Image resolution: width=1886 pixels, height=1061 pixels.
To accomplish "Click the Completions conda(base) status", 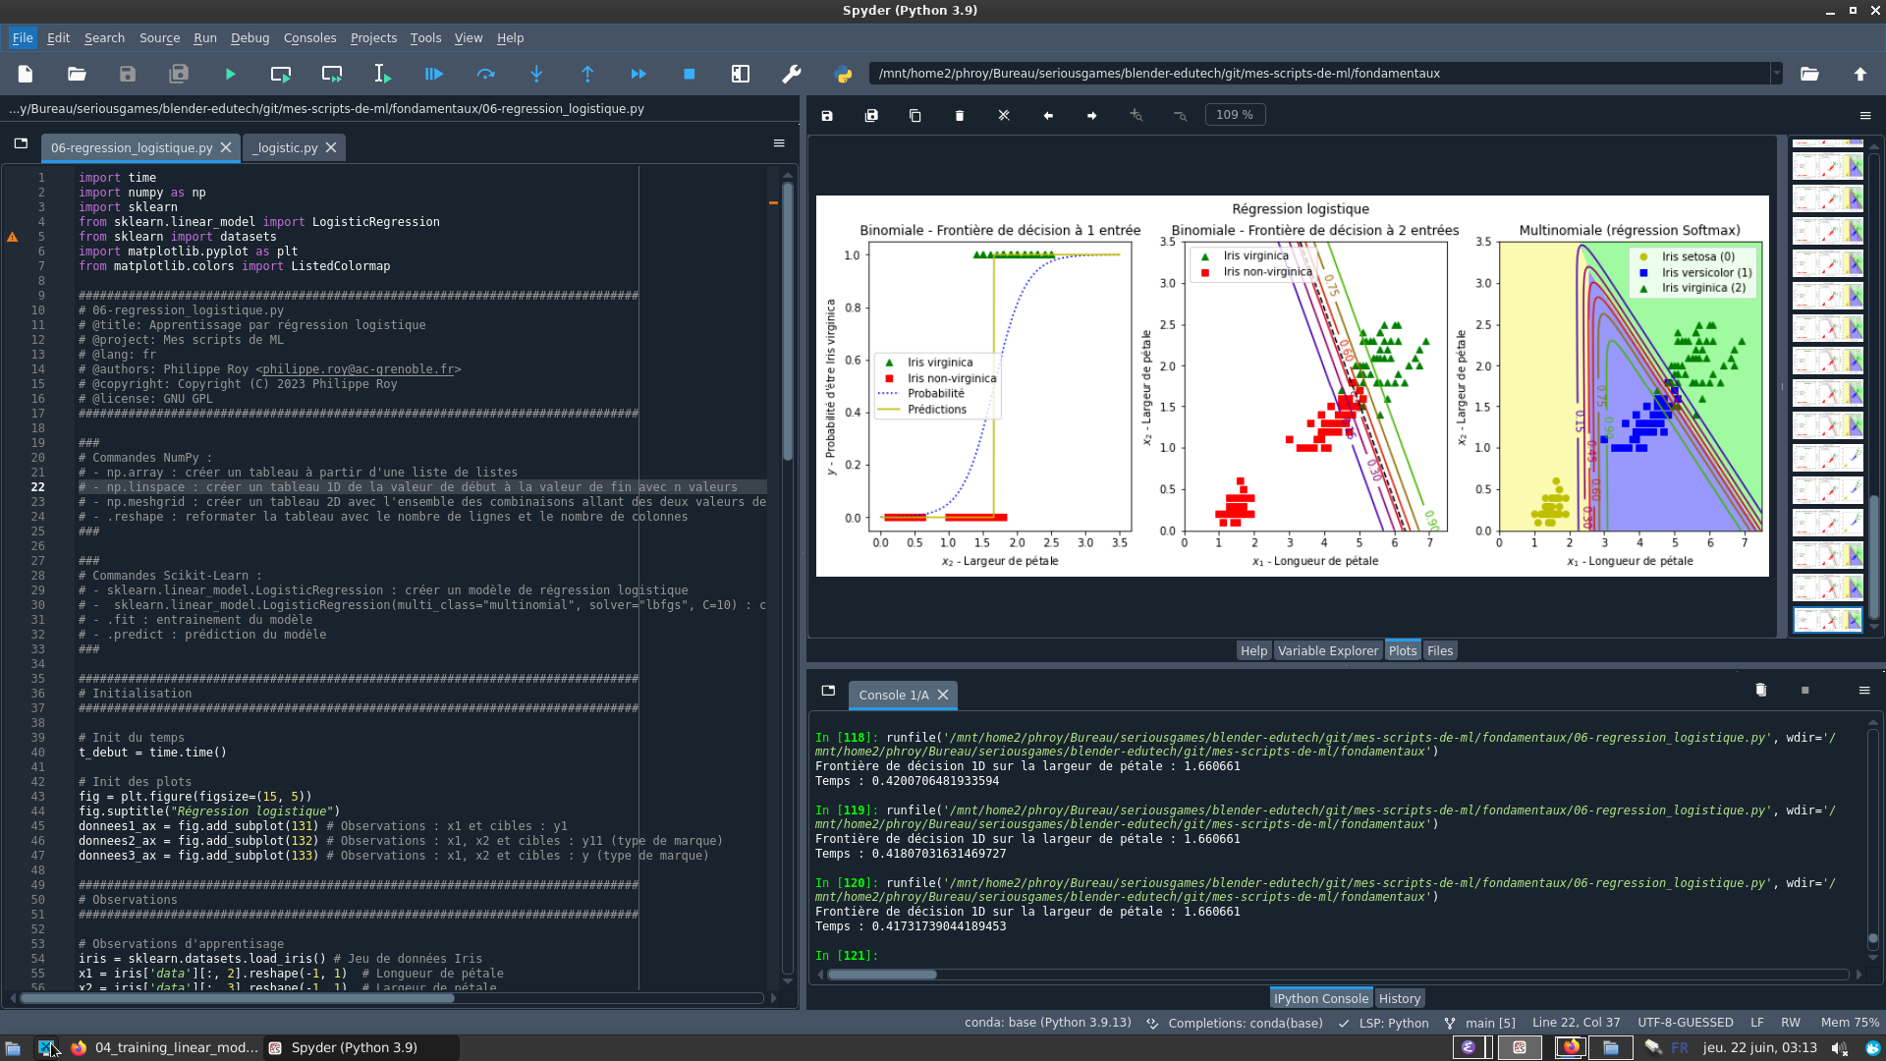I will point(1235,1023).
